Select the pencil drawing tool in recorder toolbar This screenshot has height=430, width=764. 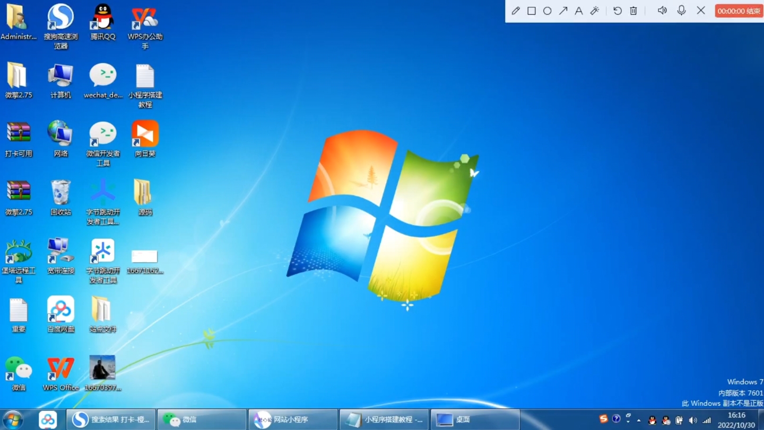pos(516,11)
